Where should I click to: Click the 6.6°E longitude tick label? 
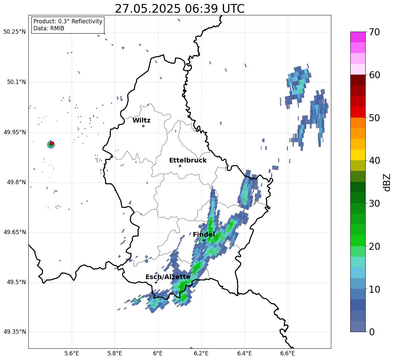288,354
